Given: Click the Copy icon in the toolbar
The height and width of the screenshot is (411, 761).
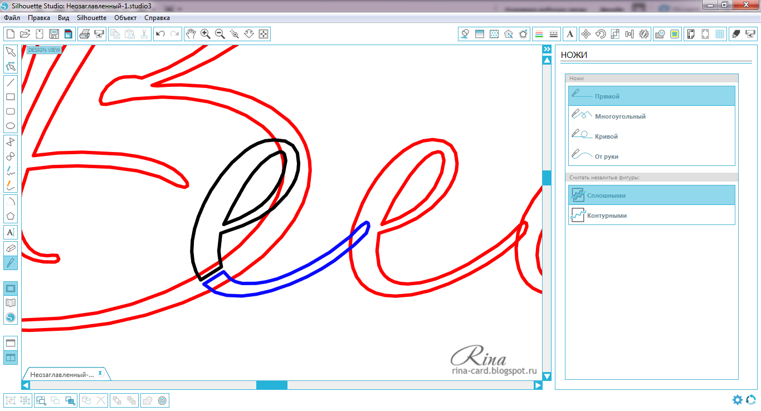Looking at the screenshot, I should (x=115, y=34).
